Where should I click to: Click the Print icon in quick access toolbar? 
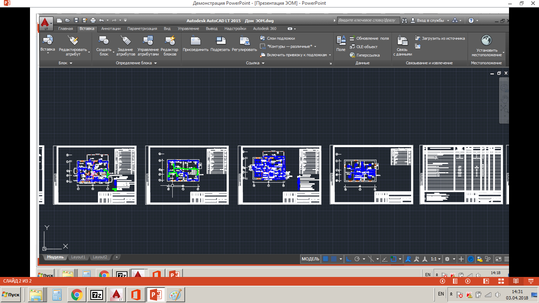[x=93, y=20]
